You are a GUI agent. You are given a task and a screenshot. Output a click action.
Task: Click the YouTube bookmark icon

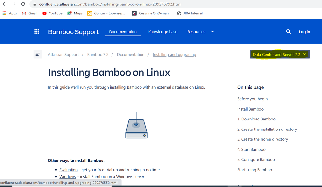click(45, 13)
